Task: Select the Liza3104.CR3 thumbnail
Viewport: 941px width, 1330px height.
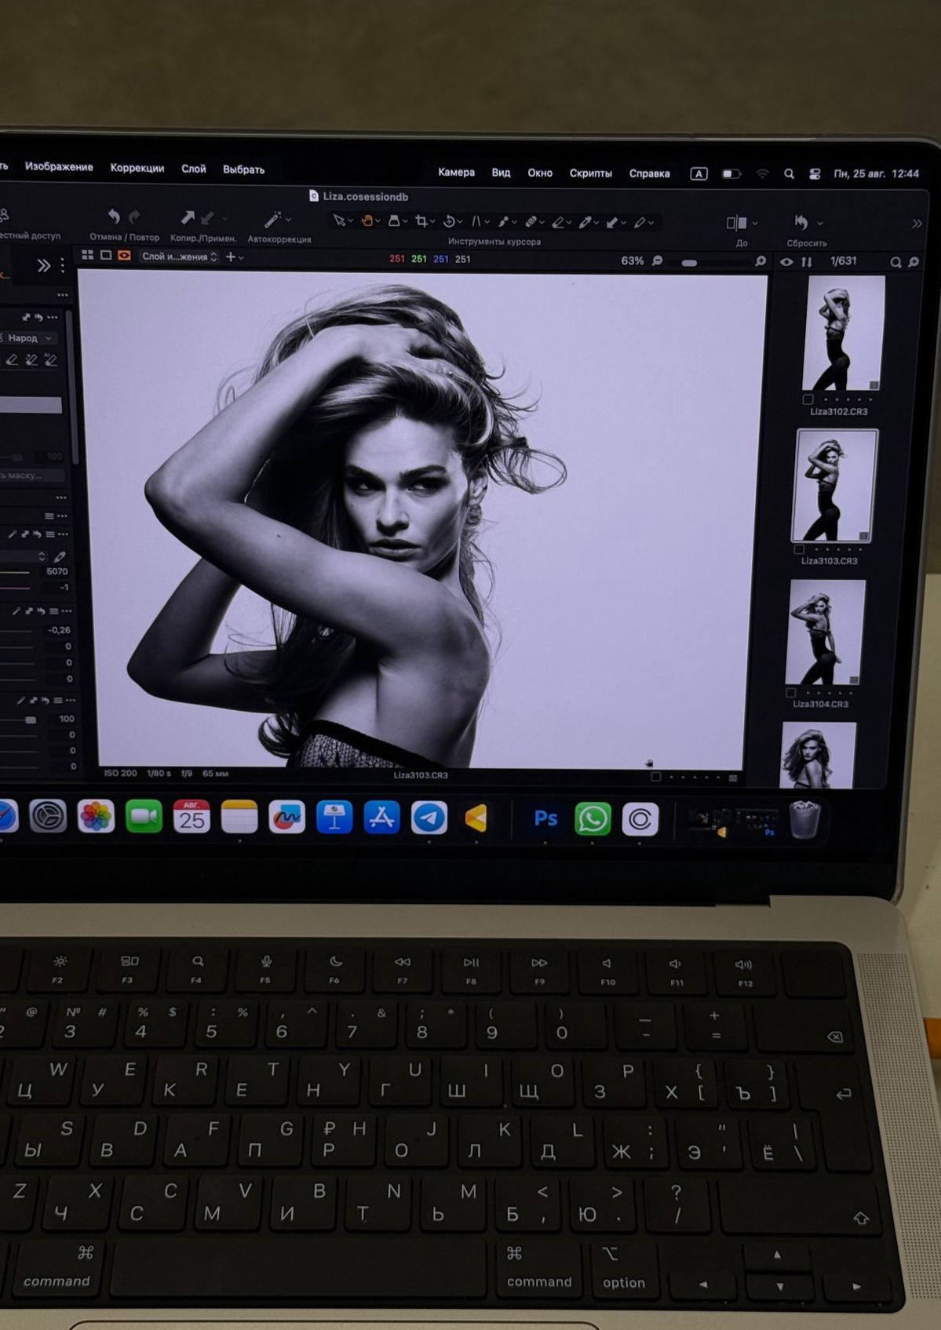Action: point(826,632)
